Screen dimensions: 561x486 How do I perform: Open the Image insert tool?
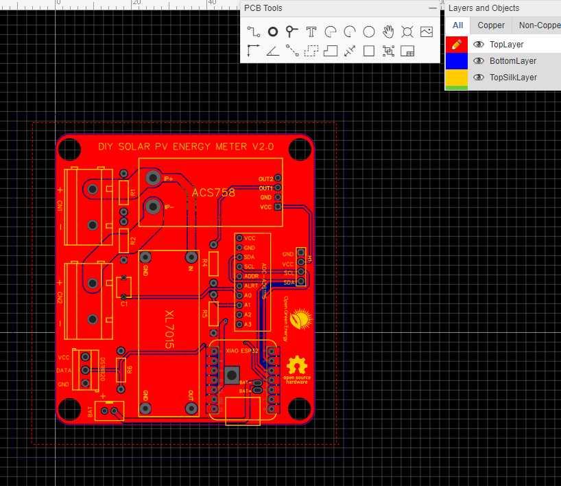[427, 31]
